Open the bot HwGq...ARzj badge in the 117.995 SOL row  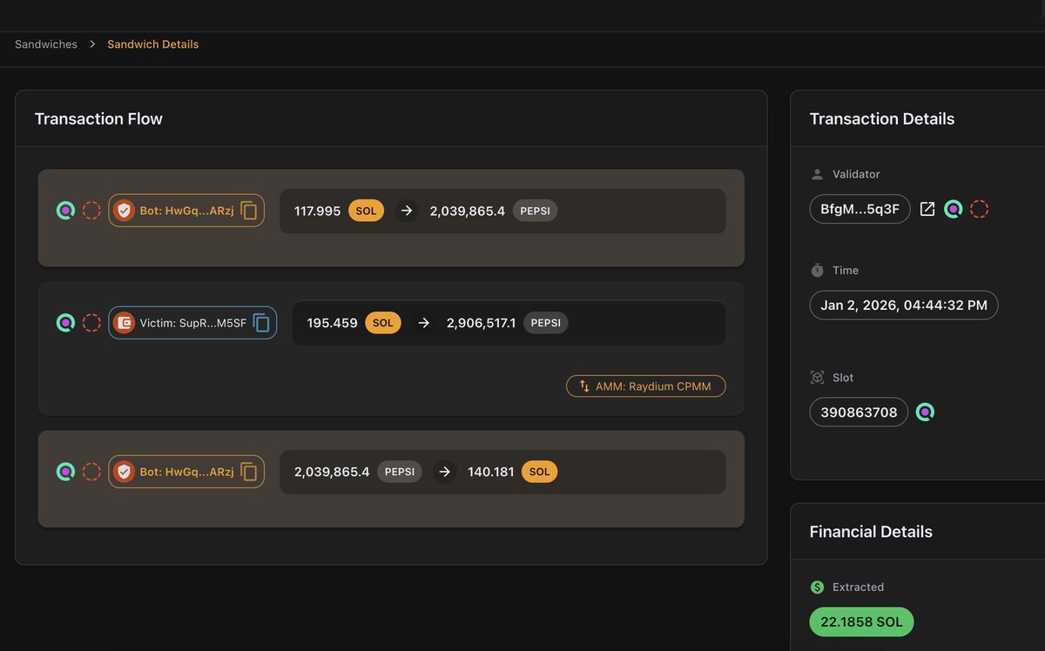186,211
